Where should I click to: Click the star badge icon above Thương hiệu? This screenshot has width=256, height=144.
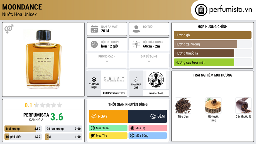coord(94,79)
